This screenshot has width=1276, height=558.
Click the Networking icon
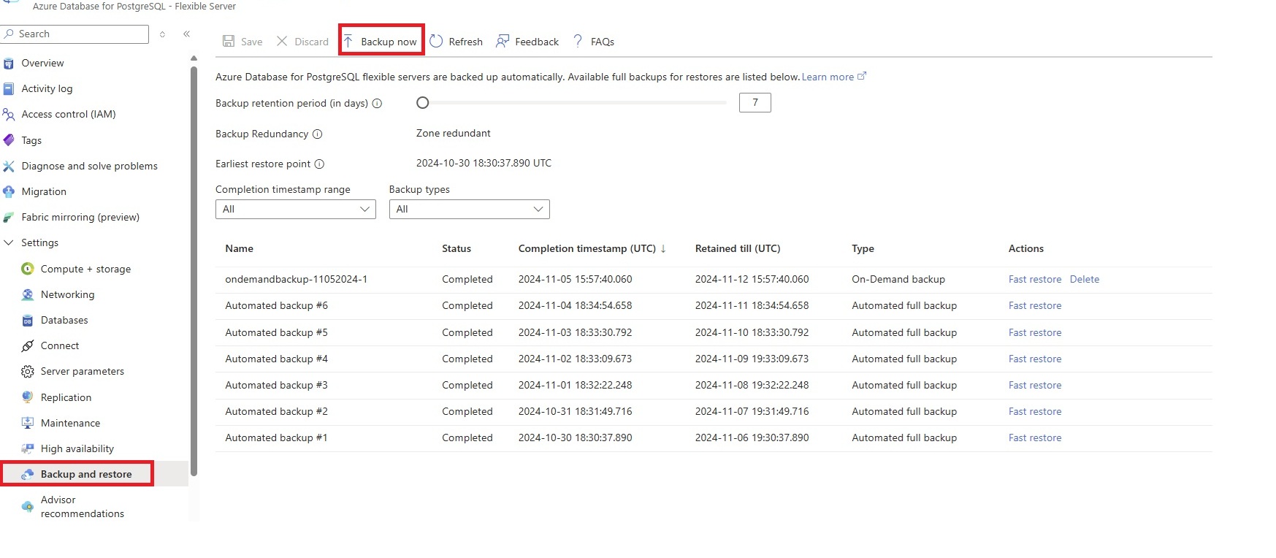coord(28,295)
